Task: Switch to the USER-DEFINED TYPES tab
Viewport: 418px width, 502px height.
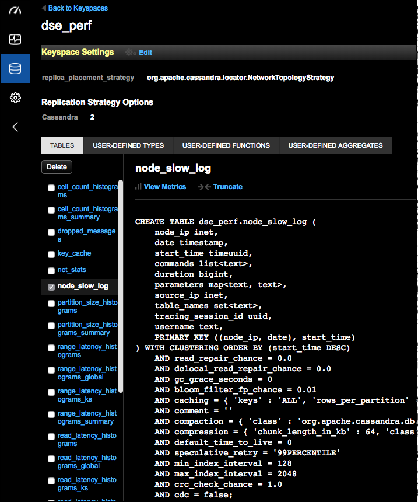Action: [128, 145]
